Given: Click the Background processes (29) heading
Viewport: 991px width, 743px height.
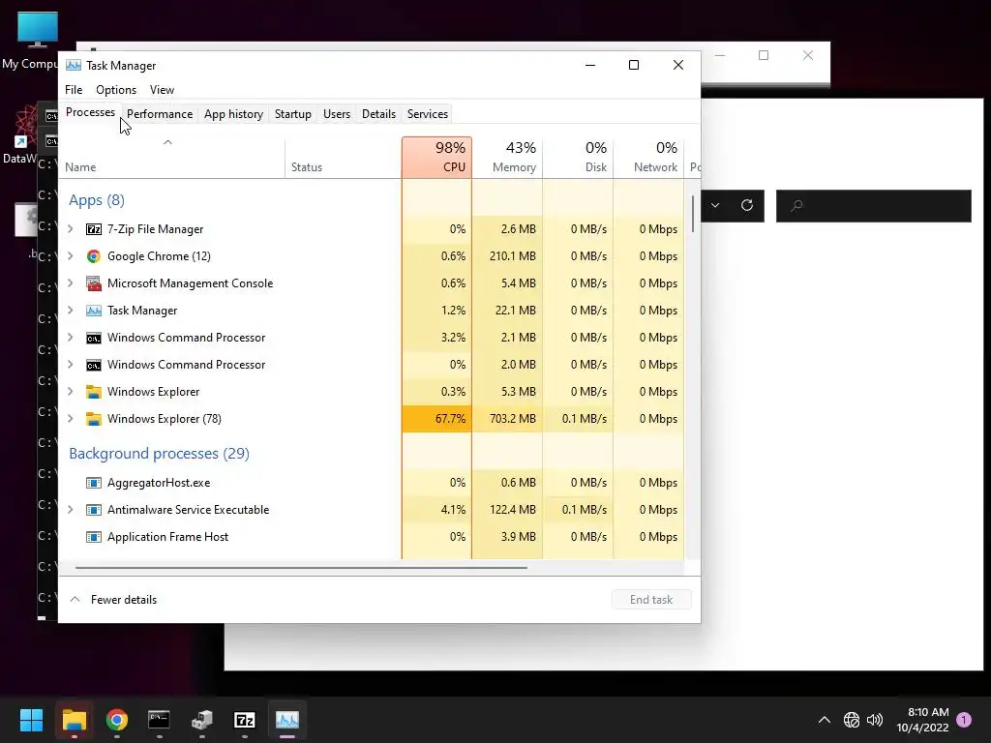Looking at the screenshot, I should click(160, 454).
